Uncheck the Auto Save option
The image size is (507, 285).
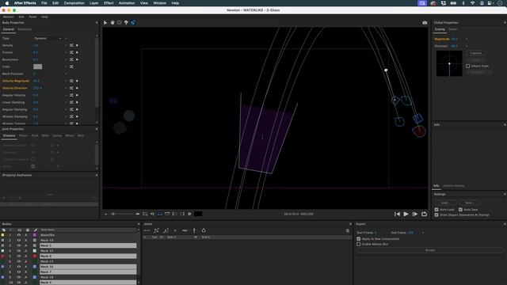460,210
